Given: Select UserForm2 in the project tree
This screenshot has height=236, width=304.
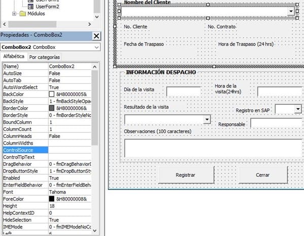Looking at the screenshot, I should tap(47, 7).
